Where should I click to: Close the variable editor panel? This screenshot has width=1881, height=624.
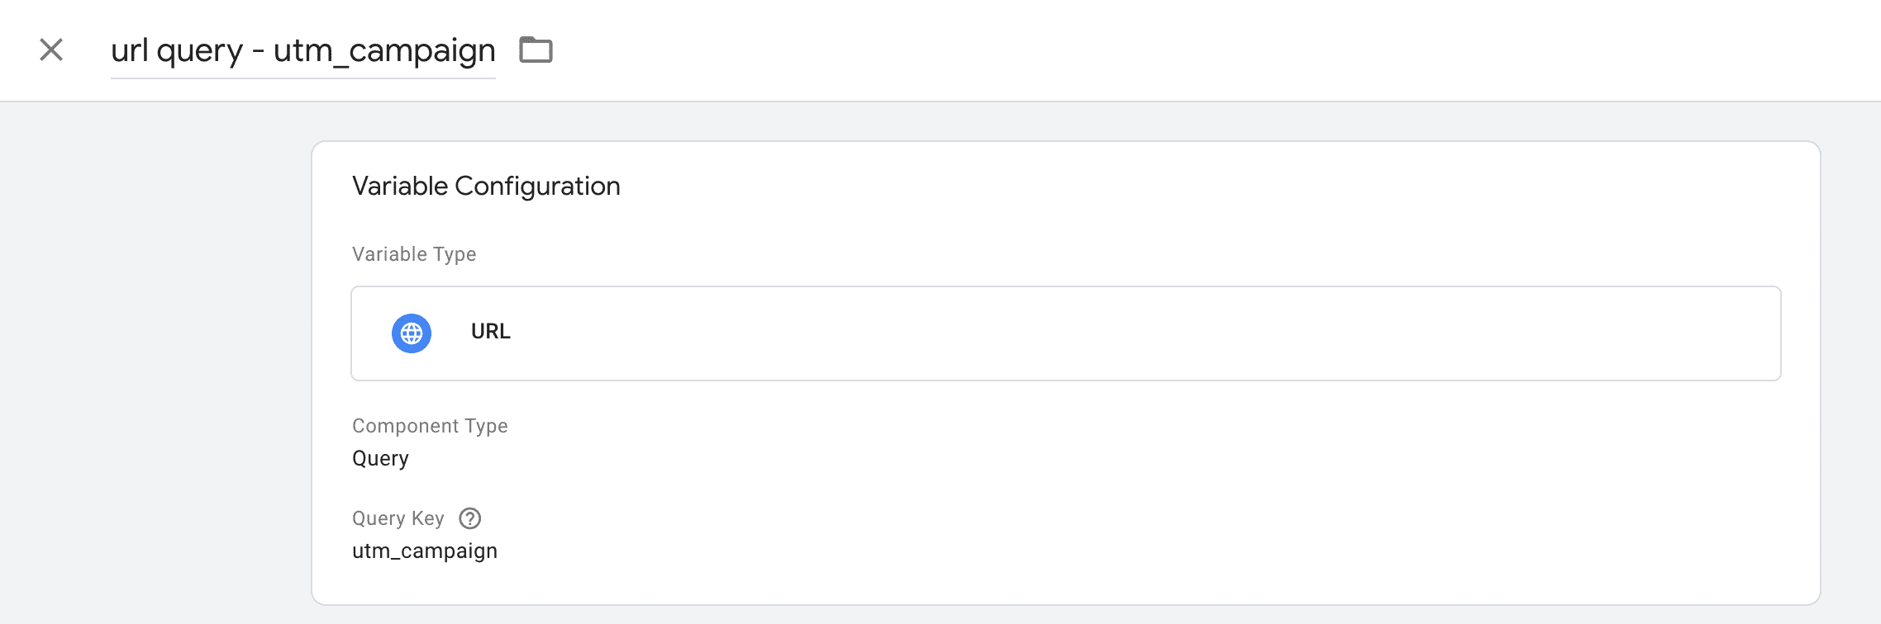[51, 50]
